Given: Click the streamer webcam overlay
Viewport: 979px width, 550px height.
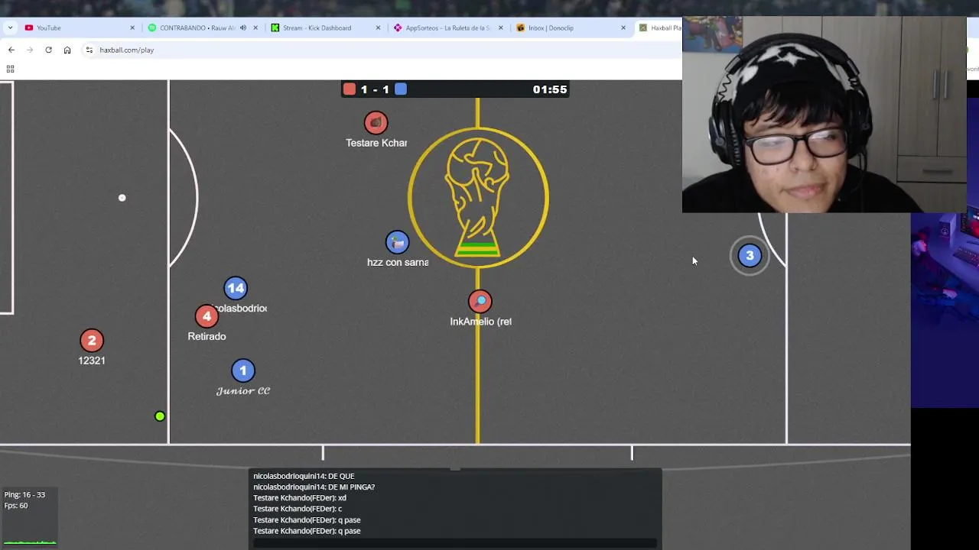Looking at the screenshot, I should (825, 115).
